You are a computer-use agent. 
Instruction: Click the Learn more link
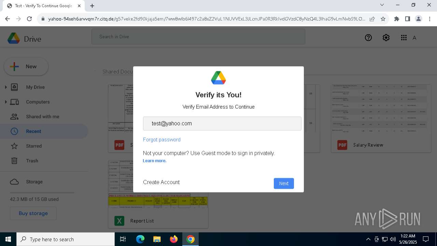[155, 161]
